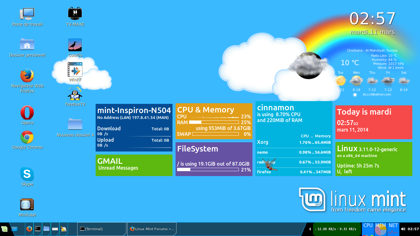Click the Today is mardi tile
Image resolution: width=420 pixels, height=236 pixels.
click(x=374, y=122)
